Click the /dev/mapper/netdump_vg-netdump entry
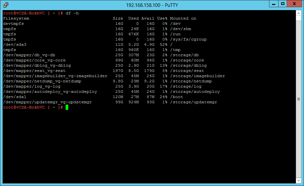The image size is (304, 186). (x=42, y=81)
